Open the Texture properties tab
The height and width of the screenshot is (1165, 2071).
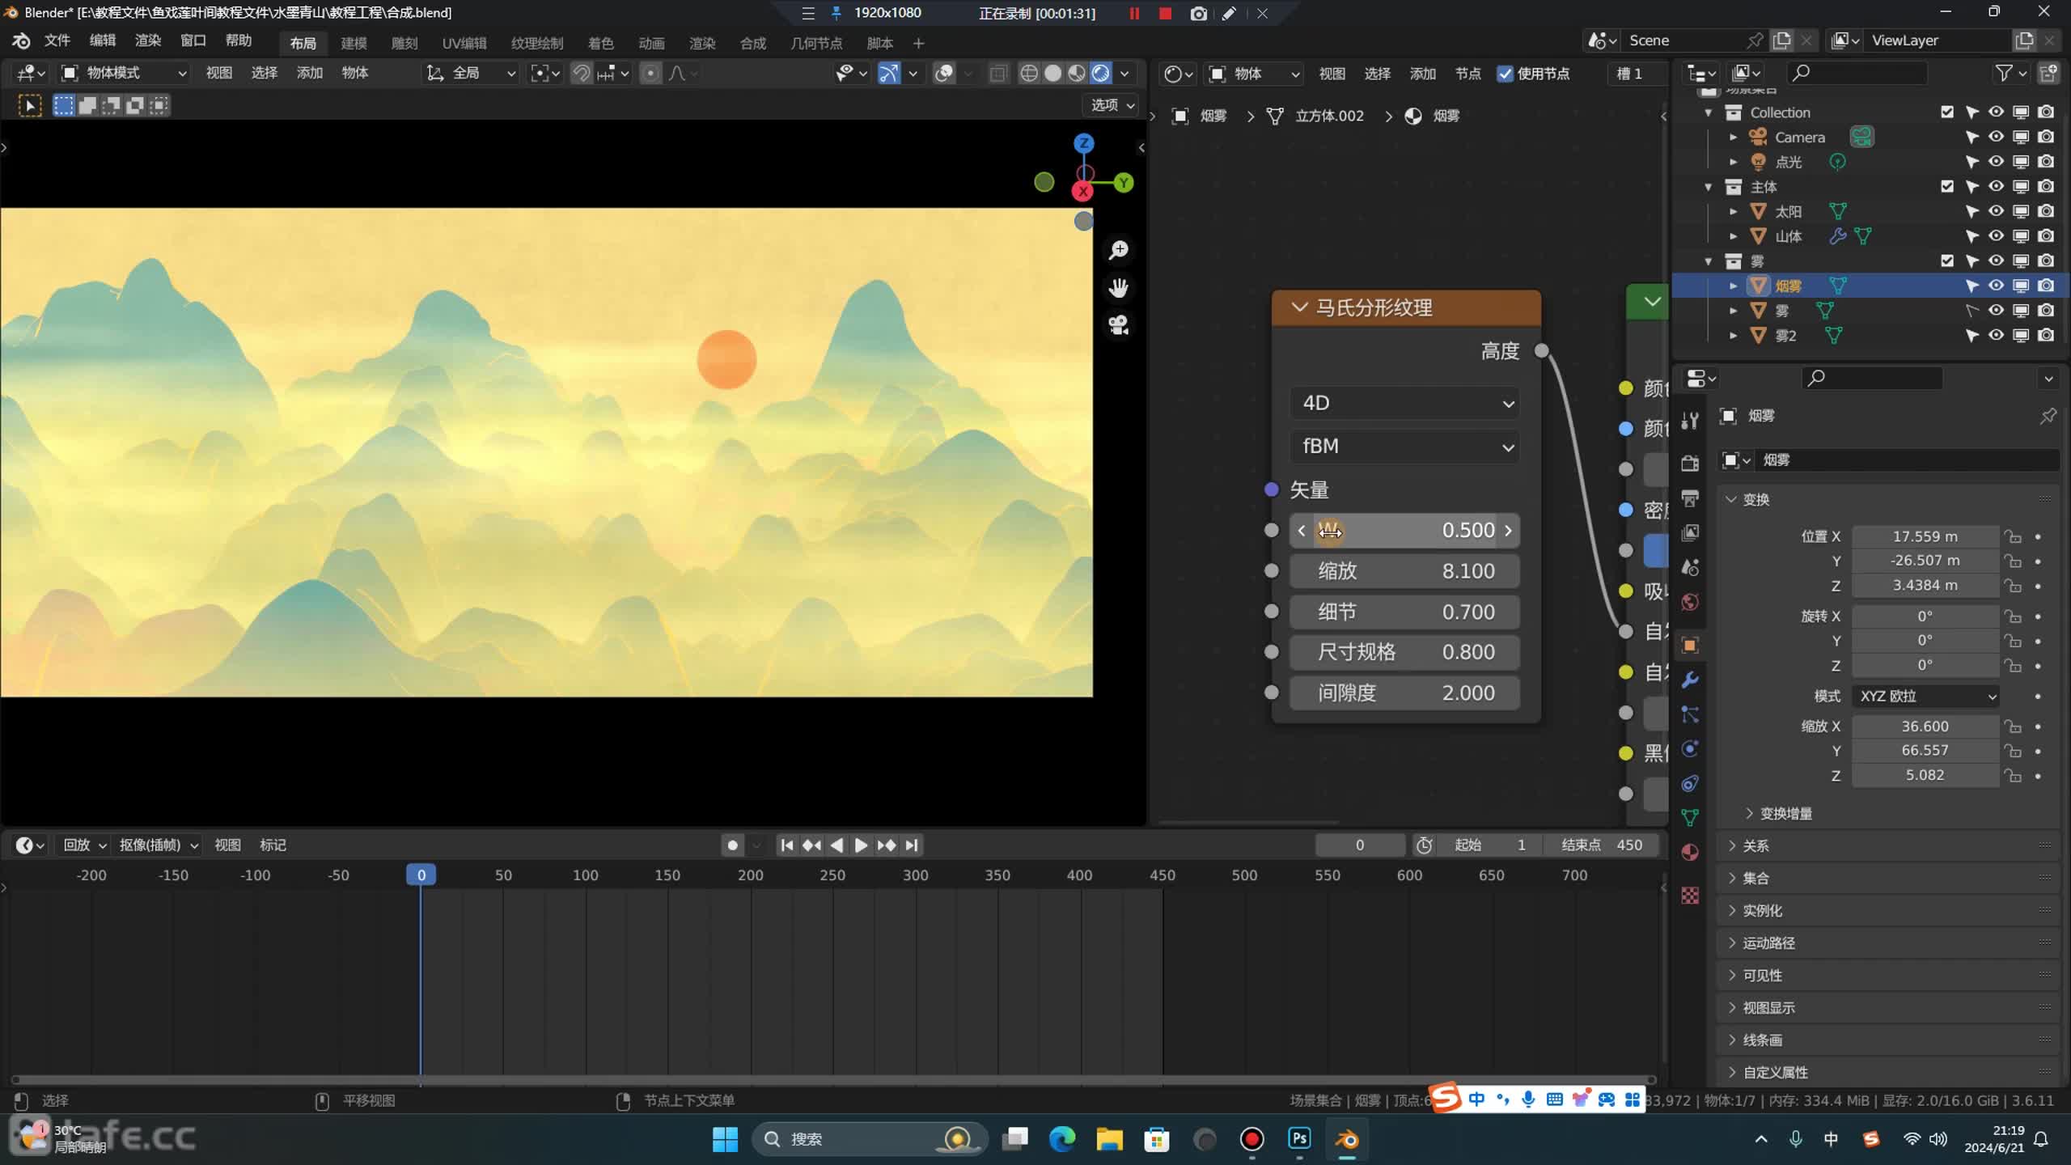(x=1690, y=895)
